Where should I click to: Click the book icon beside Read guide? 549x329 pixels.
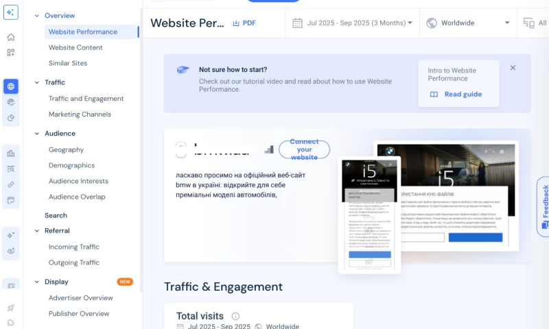click(x=434, y=95)
